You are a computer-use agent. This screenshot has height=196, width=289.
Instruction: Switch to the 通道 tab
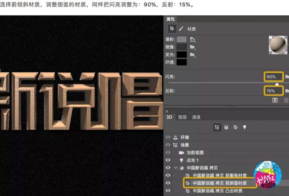196,117
